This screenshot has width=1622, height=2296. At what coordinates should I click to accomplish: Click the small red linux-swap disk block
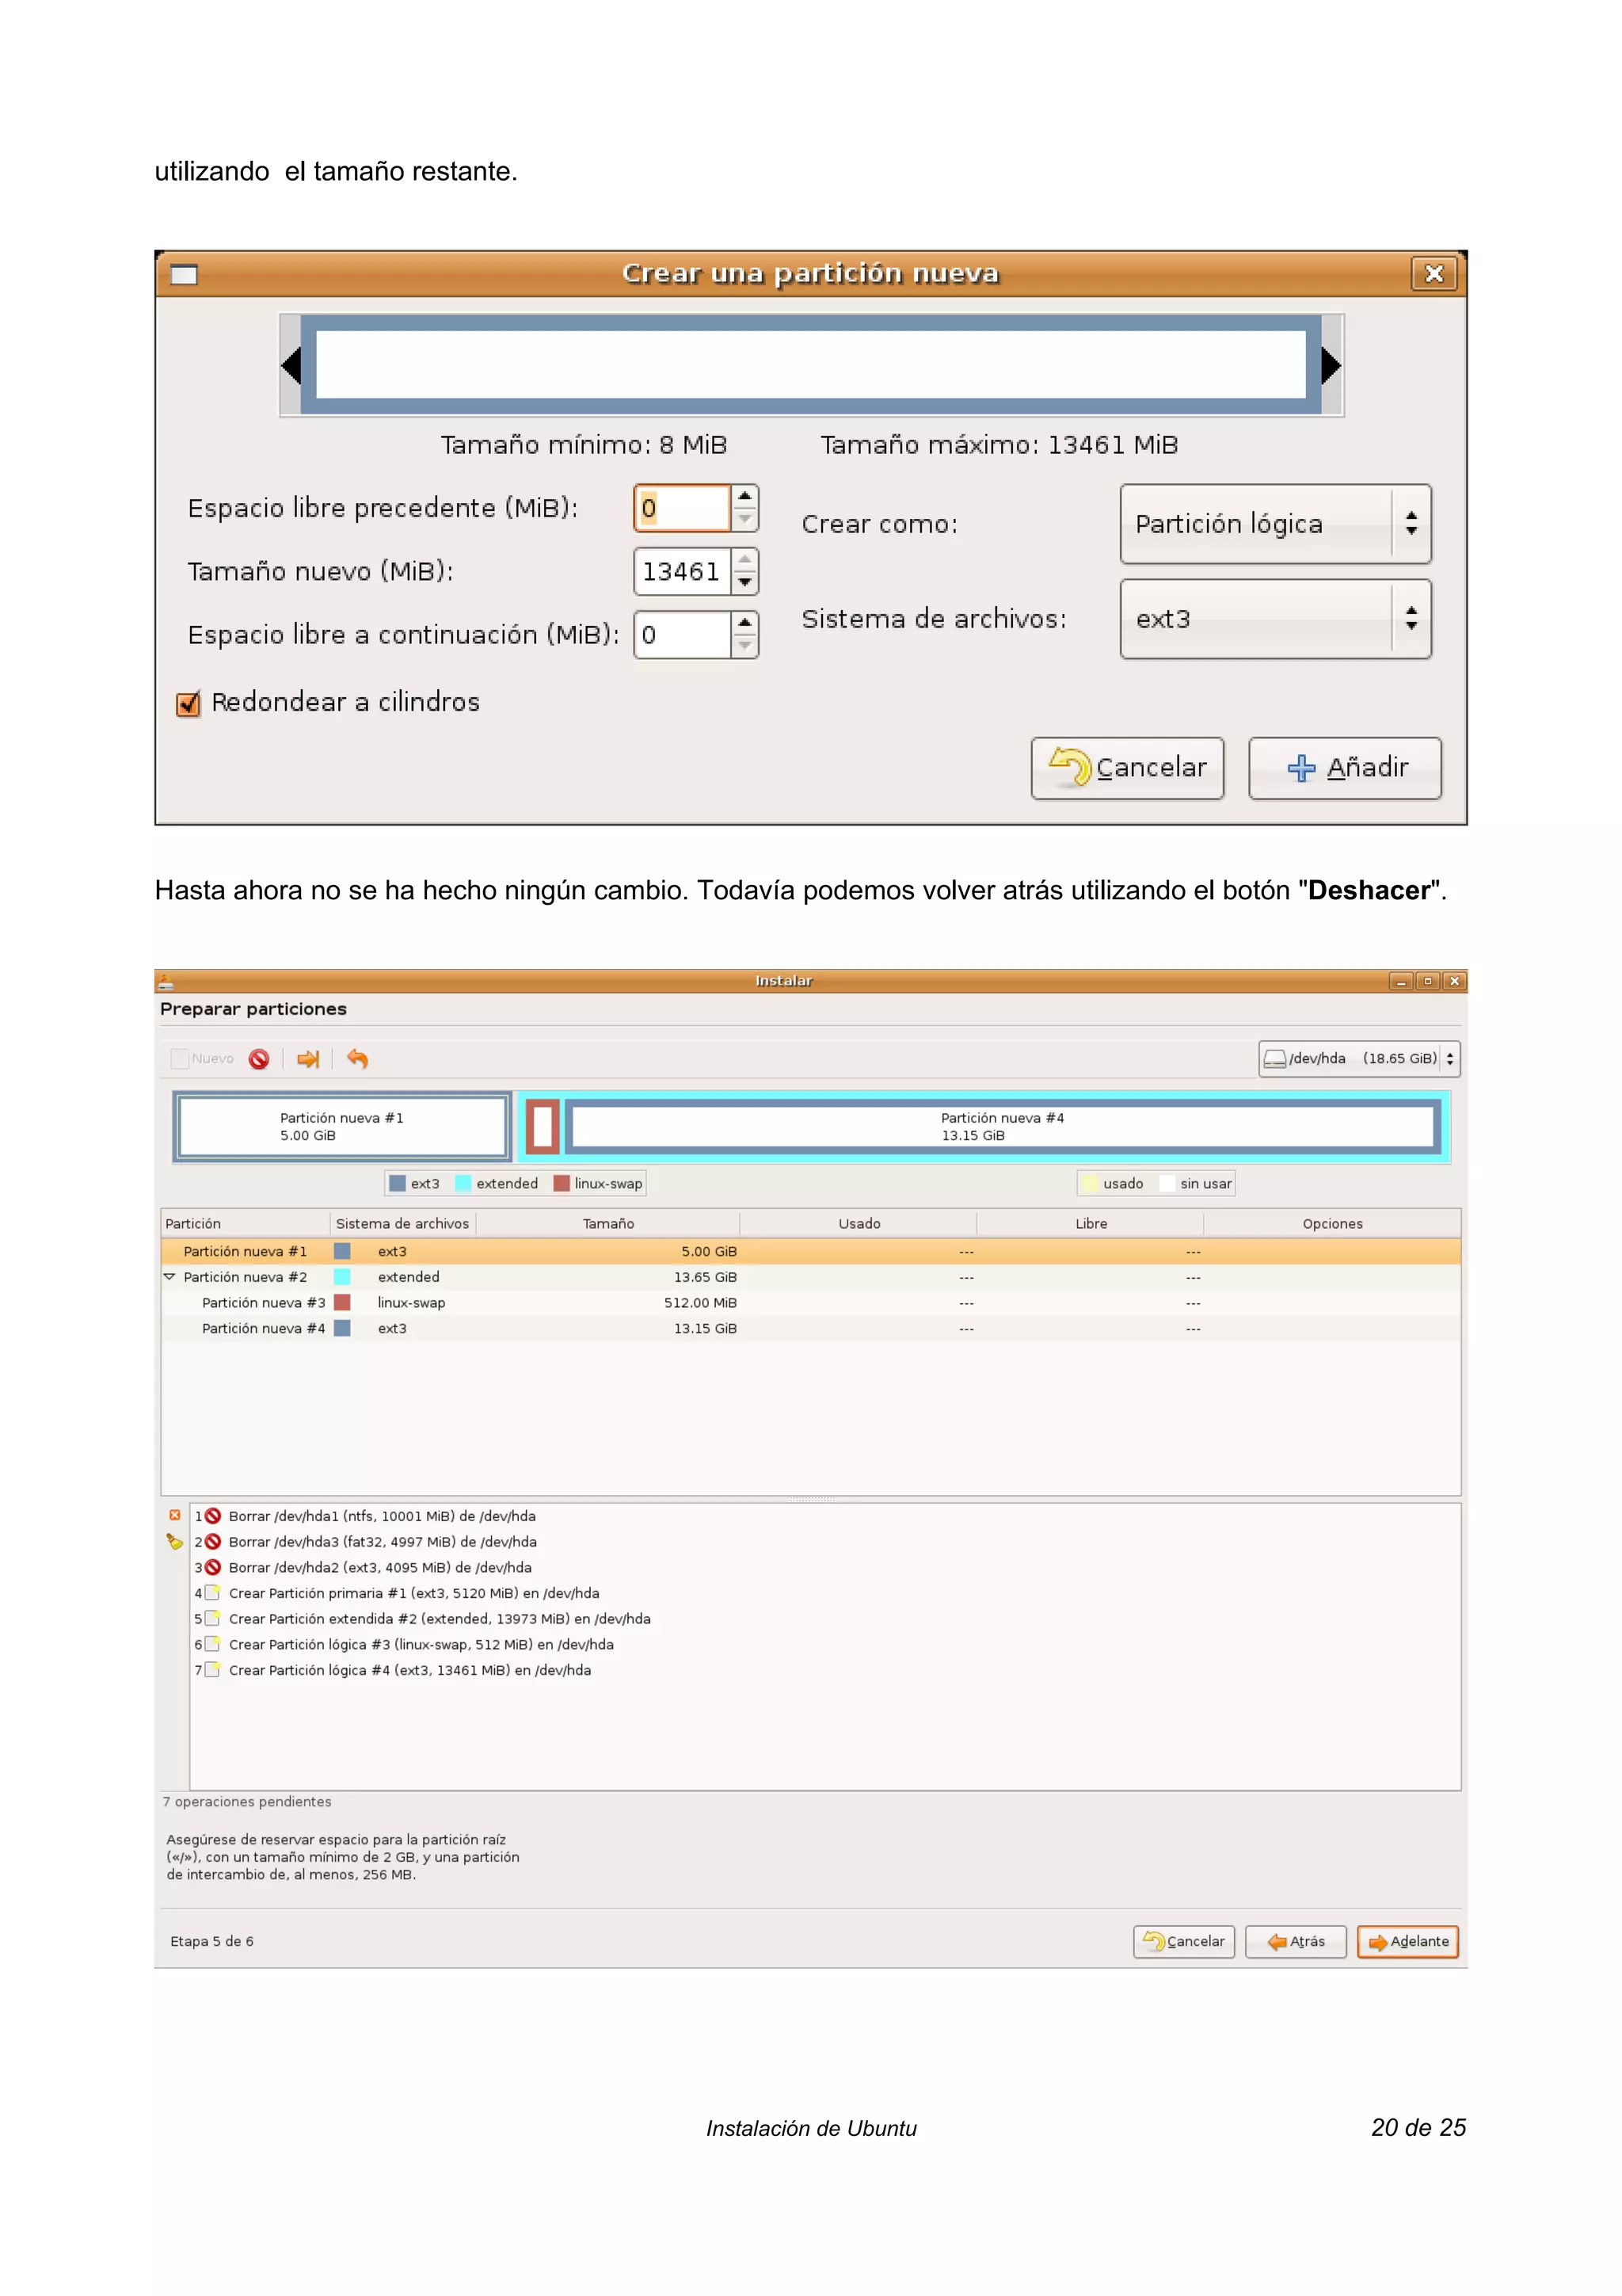point(543,1127)
